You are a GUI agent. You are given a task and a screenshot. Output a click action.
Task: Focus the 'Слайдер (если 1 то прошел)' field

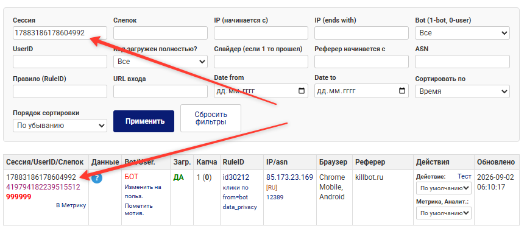pos(261,62)
